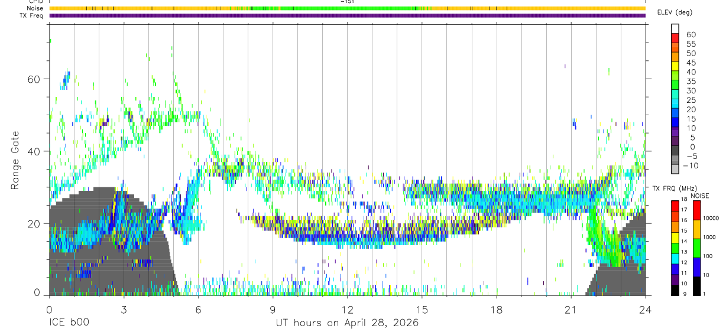Click the 'TX Freq' row label at top left
This screenshot has width=726, height=335.
pyautogui.click(x=32, y=15)
